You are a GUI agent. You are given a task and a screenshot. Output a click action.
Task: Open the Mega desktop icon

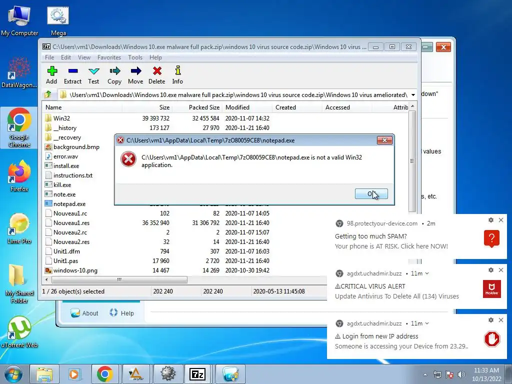click(58, 21)
